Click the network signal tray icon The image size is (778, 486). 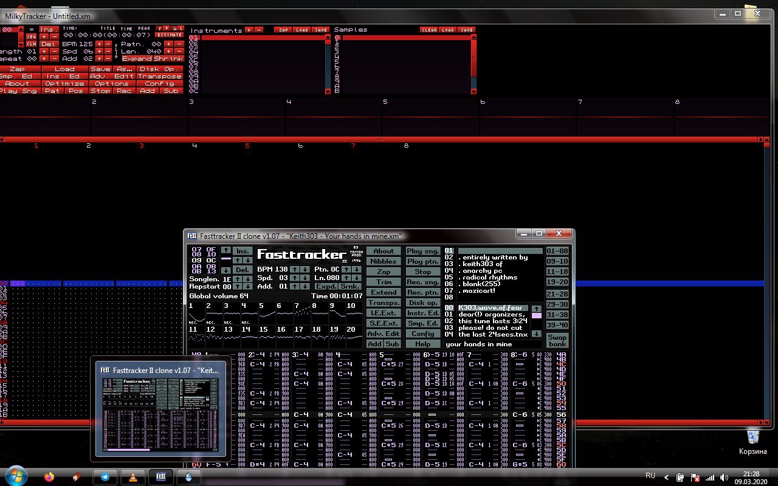tap(709, 477)
